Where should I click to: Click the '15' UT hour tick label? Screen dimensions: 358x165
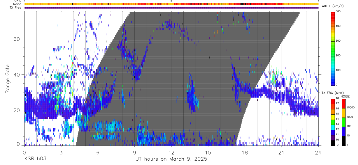click(208, 152)
